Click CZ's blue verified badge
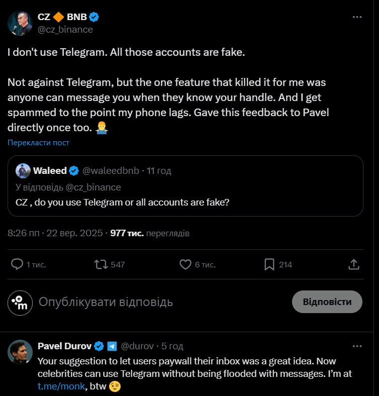 coord(94,17)
